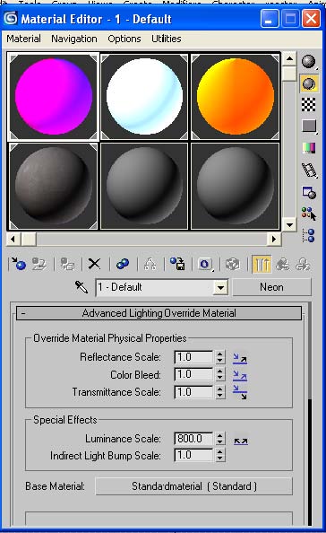This screenshot has height=533, width=326.
Task: Click the icon beside Luminance Scale
Action: (x=241, y=441)
